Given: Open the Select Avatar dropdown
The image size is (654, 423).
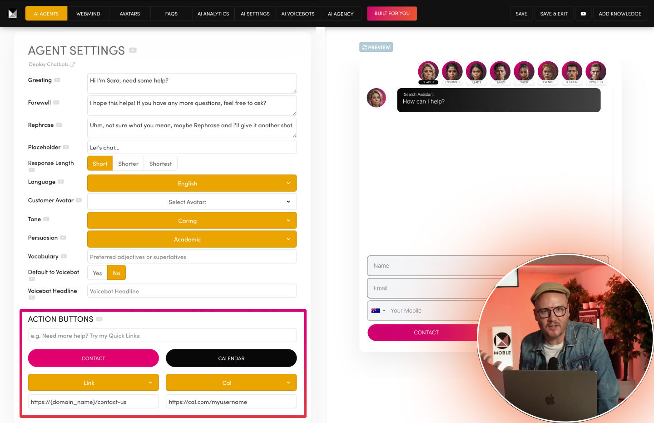Looking at the screenshot, I should tap(192, 202).
